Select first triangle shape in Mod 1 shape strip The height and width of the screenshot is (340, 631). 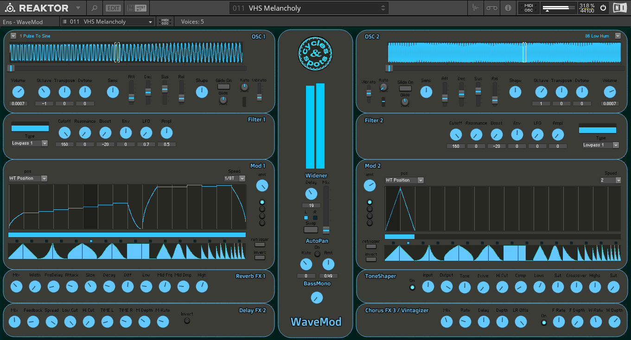tap(23, 252)
